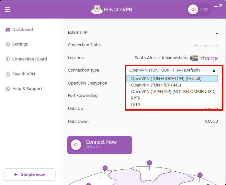Click the Stealth VPN icon
Viewport: 226px width, 185px height.
point(8,74)
